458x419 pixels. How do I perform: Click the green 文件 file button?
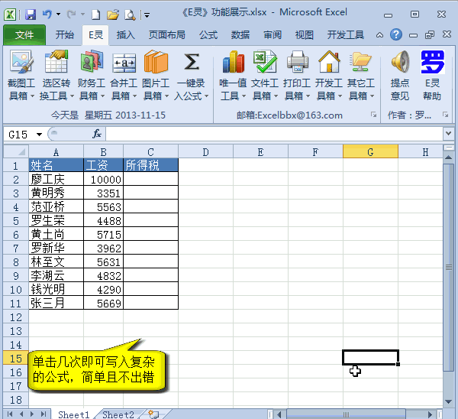coord(24,34)
